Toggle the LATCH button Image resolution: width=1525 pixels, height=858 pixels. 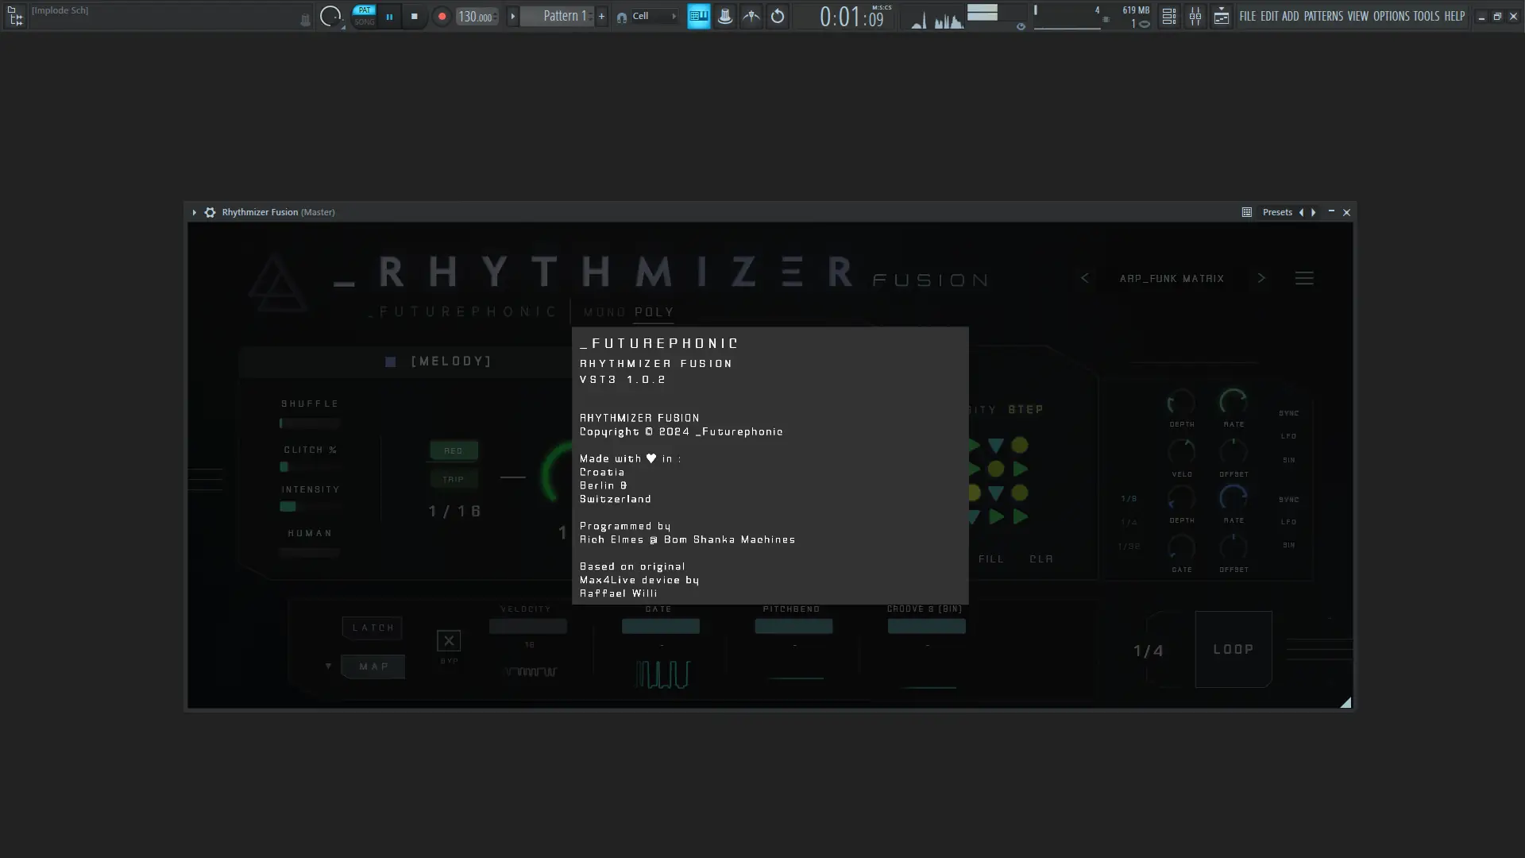[x=373, y=628]
